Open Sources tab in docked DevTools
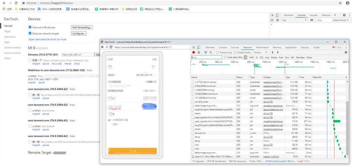352x166 pixels. pyautogui.click(x=313, y=15)
